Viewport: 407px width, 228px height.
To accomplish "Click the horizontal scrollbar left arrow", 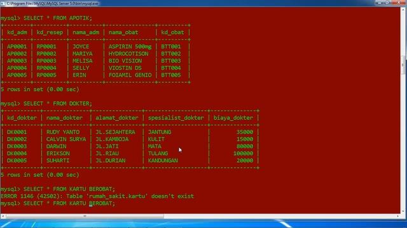I will [x=3, y=216].
